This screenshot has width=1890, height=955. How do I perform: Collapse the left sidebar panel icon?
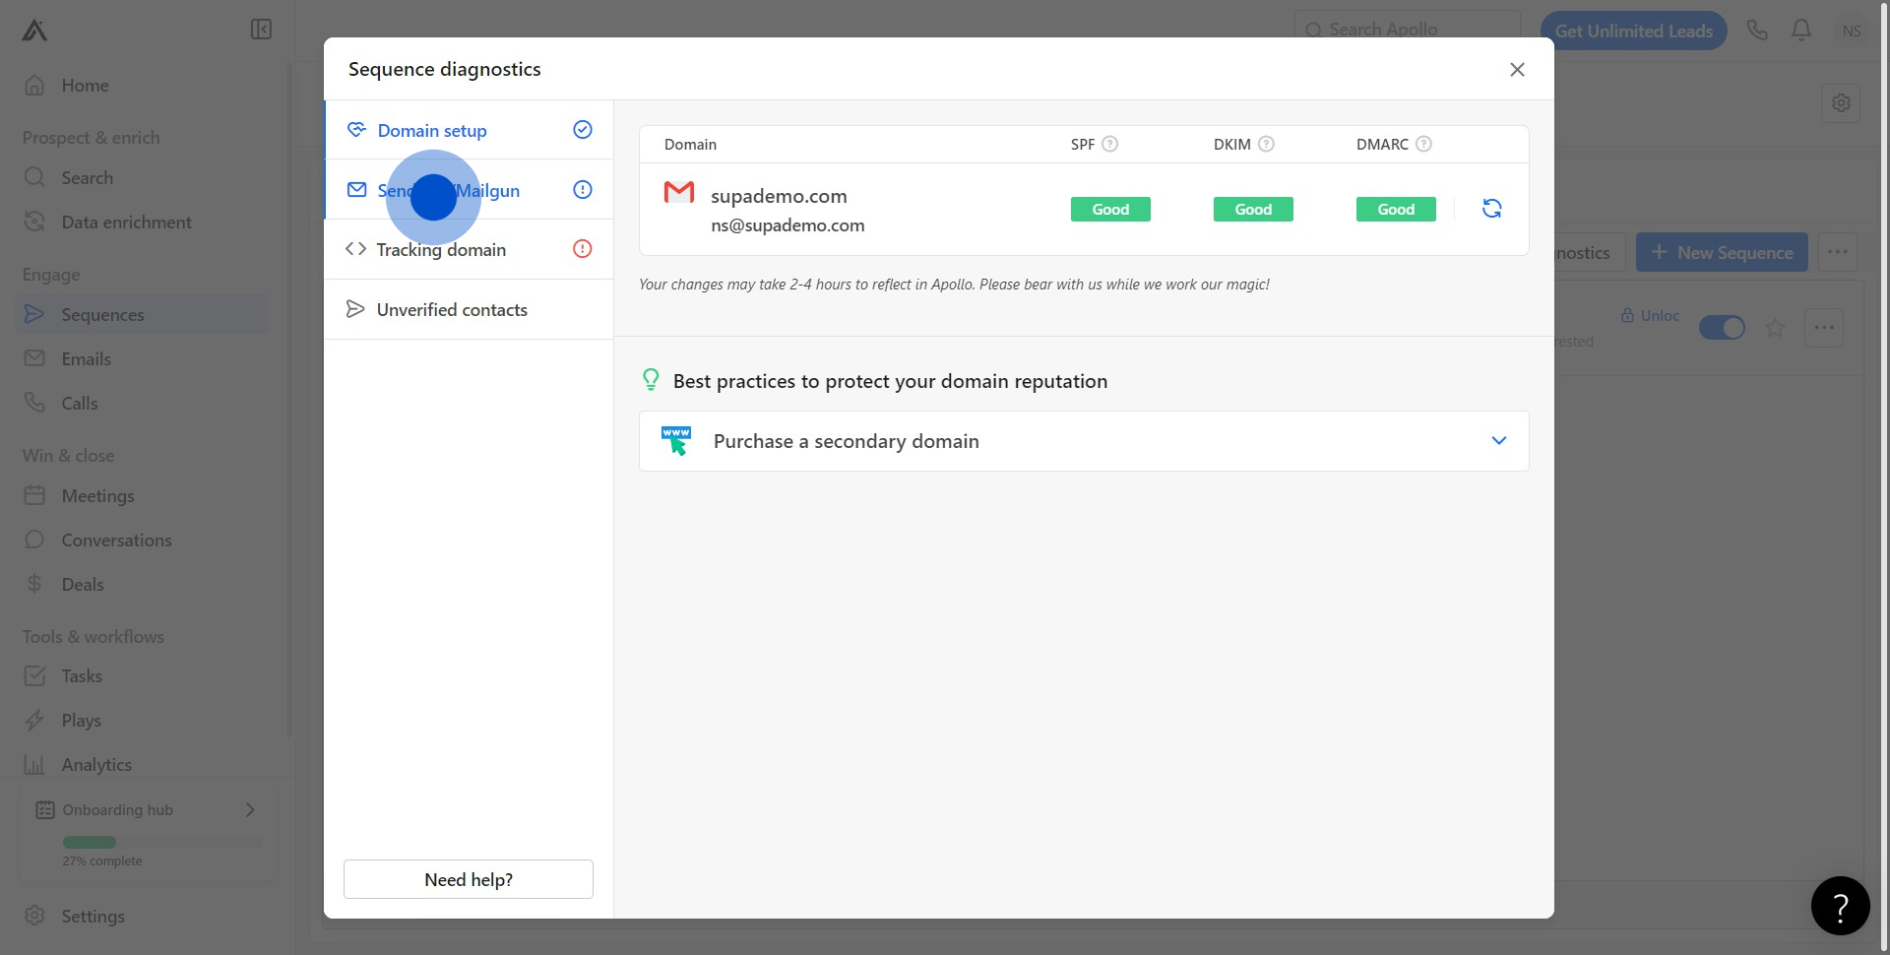click(261, 30)
